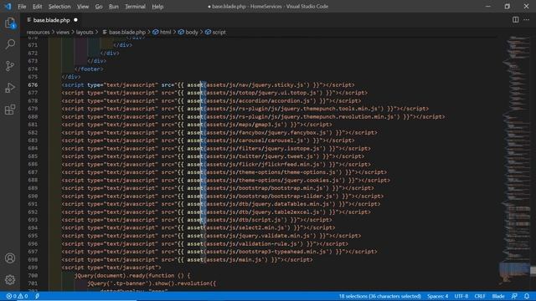Click the html breadcrumb symbol

(x=162, y=32)
